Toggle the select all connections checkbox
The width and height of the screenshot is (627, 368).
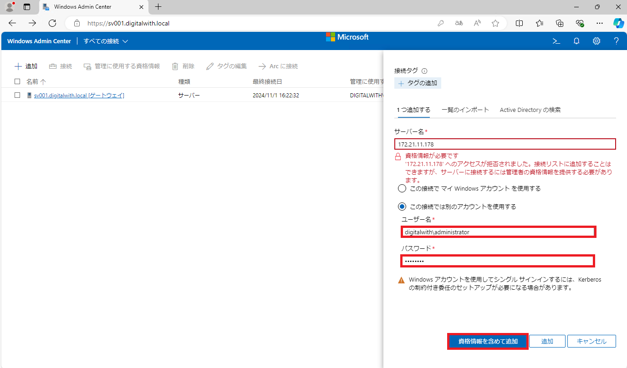pyautogui.click(x=17, y=81)
